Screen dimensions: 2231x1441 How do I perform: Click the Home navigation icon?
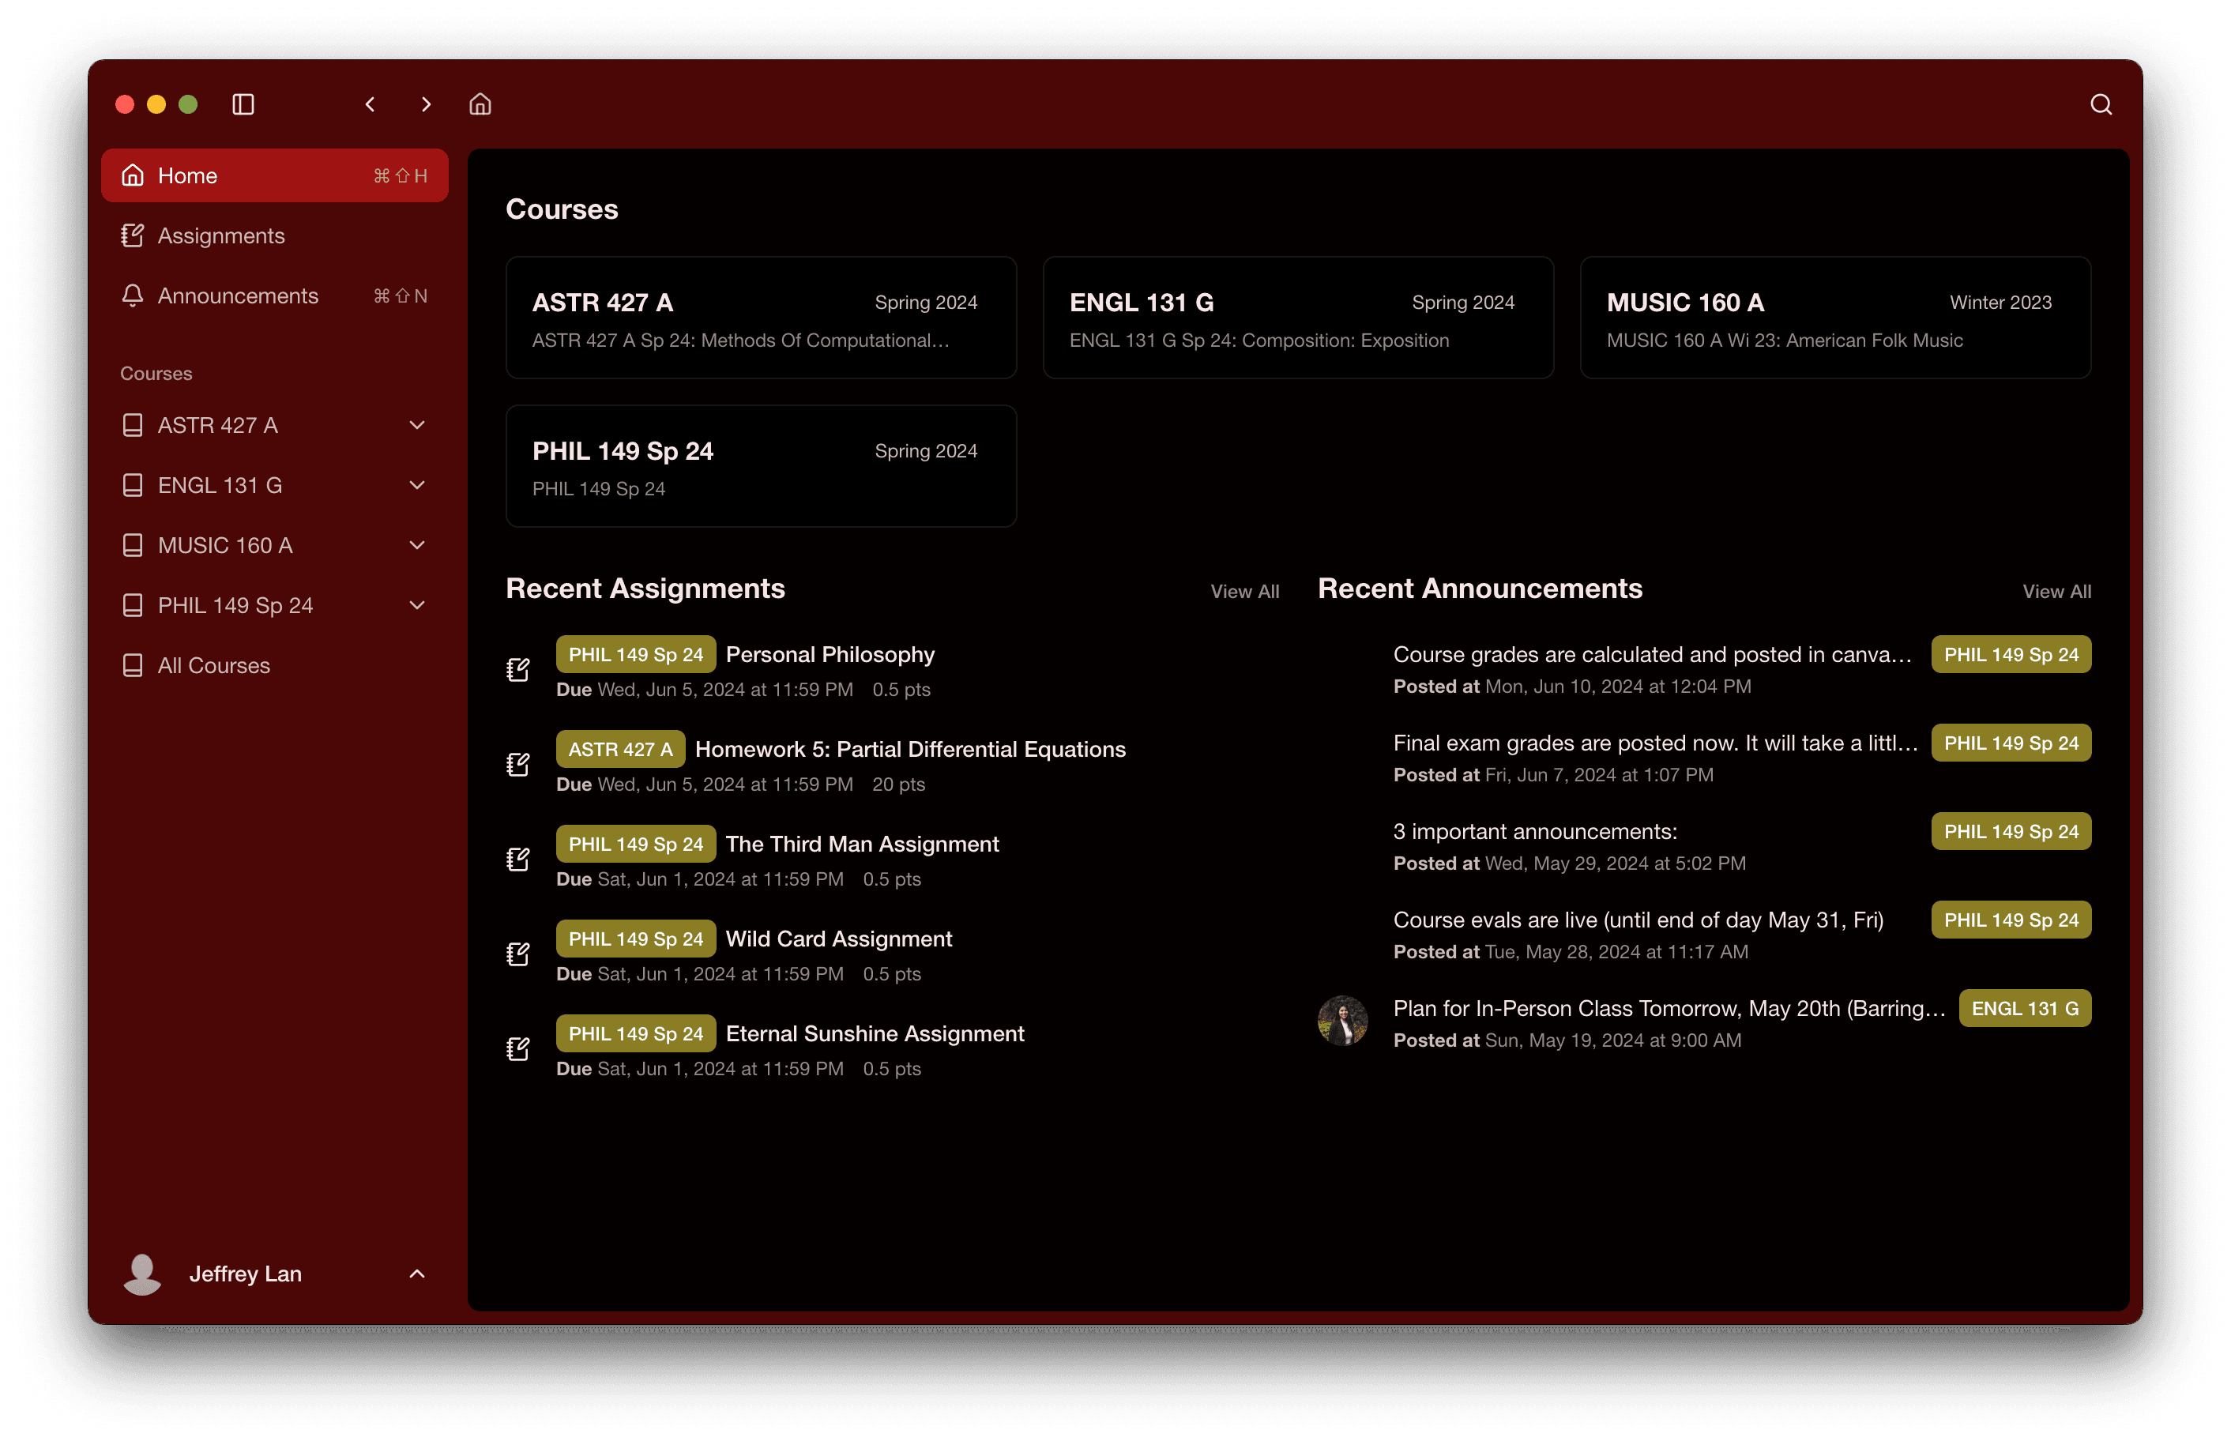(x=134, y=174)
